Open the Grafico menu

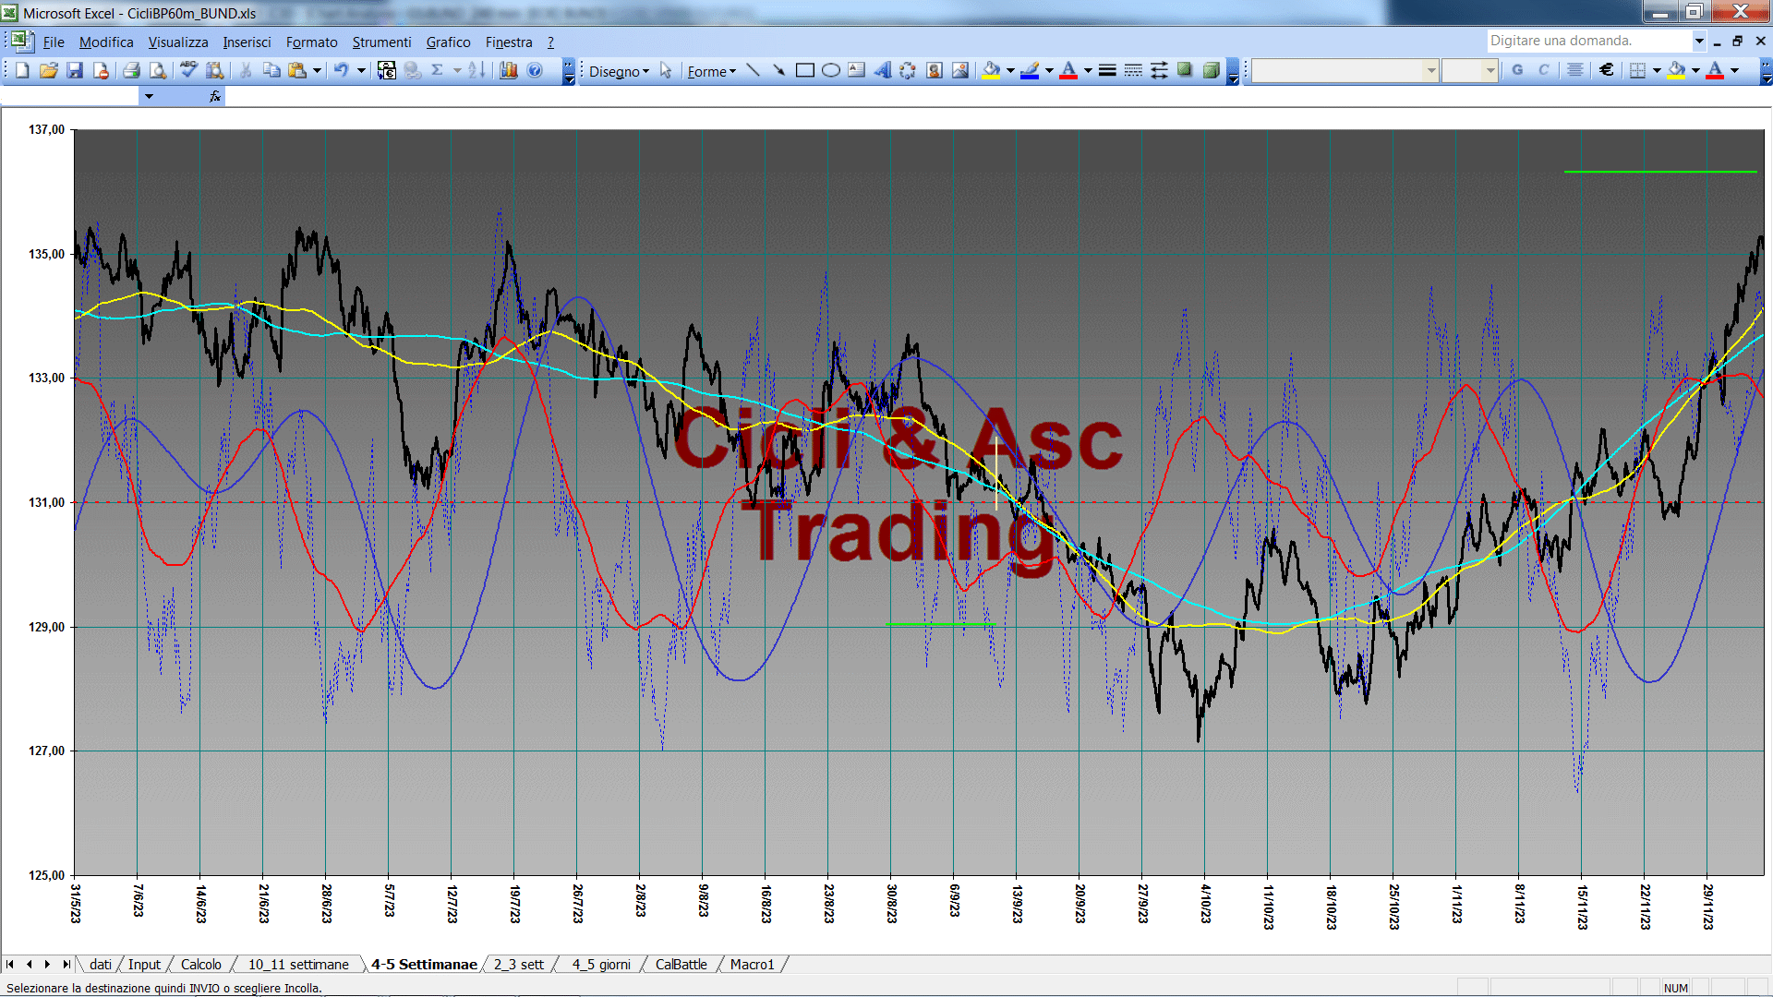448,42
